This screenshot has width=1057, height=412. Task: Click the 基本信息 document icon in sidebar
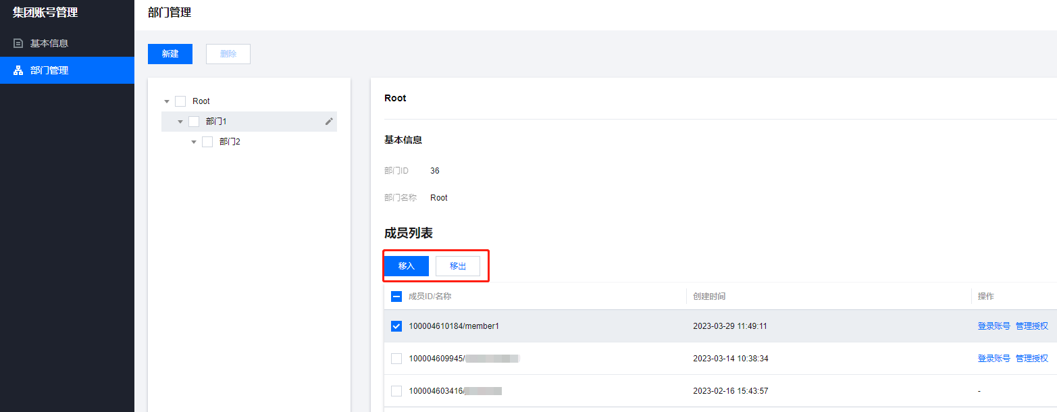coord(19,43)
